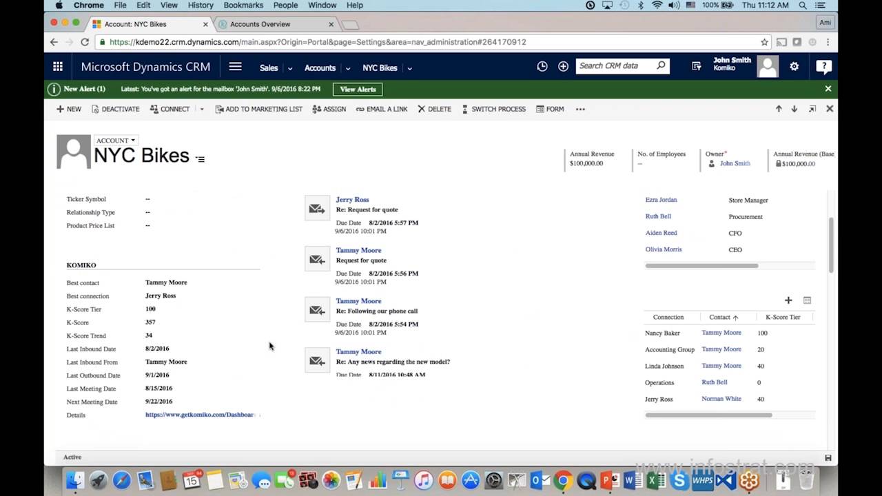
Task: Open Safari from the Dock
Action: (121, 480)
